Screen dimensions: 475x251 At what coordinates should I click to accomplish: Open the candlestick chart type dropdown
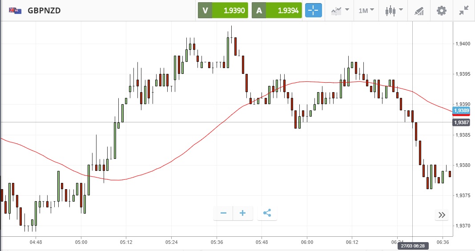(x=394, y=11)
